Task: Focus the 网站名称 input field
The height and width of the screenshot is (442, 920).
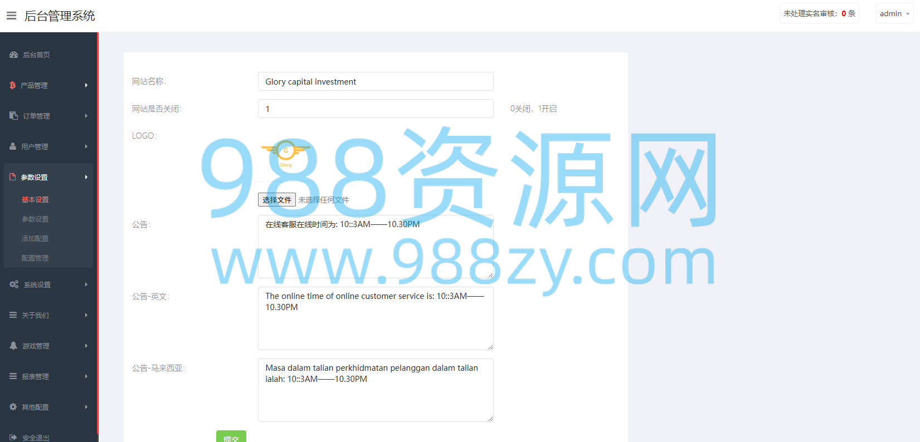Action: pos(376,81)
